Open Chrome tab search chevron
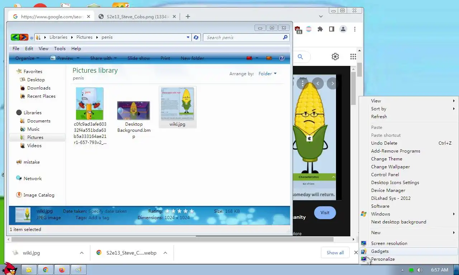This screenshot has height=275, width=459. pos(321,16)
